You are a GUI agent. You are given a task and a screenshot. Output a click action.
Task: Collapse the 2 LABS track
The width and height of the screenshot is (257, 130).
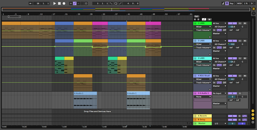[195, 41]
